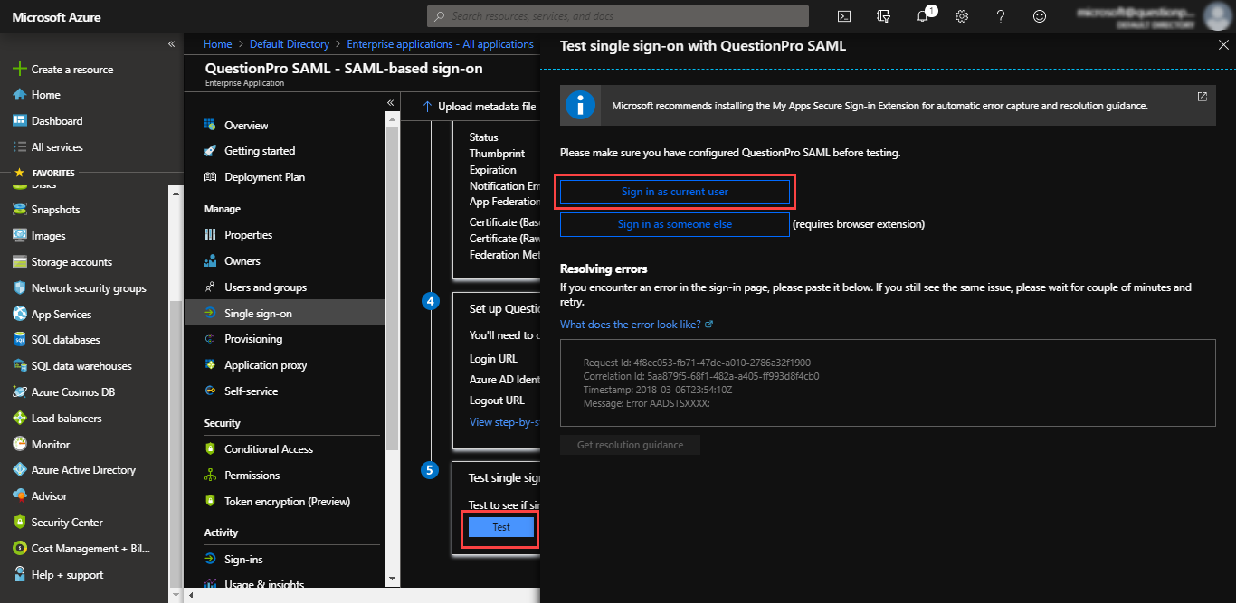Image resolution: width=1236 pixels, height=603 pixels.
Task: Collapse the left Azure sidebar
Action: point(171,44)
